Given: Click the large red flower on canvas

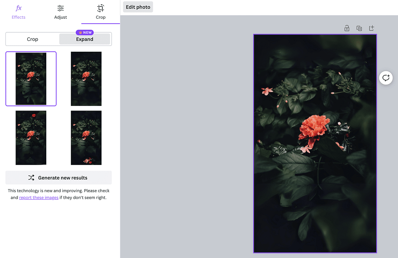Looking at the screenshot, I should click(x=314, y=128).
